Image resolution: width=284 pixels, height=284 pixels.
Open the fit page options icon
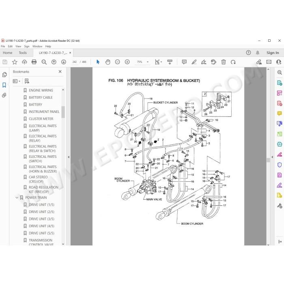157,62
